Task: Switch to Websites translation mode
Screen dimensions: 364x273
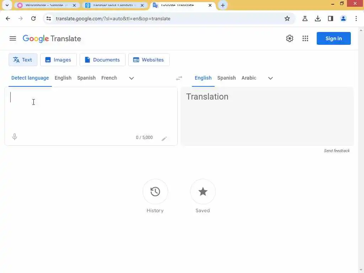Action: pos(149,60)
